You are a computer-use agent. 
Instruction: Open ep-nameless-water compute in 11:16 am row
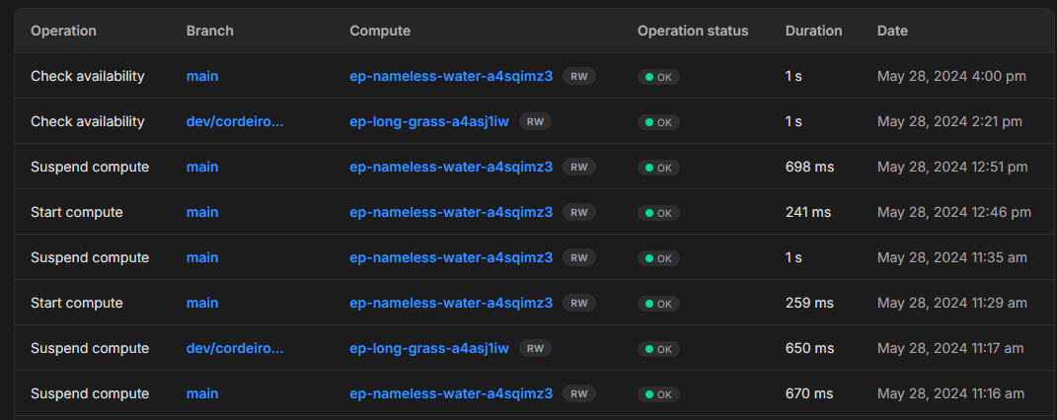tap(450, 393)
